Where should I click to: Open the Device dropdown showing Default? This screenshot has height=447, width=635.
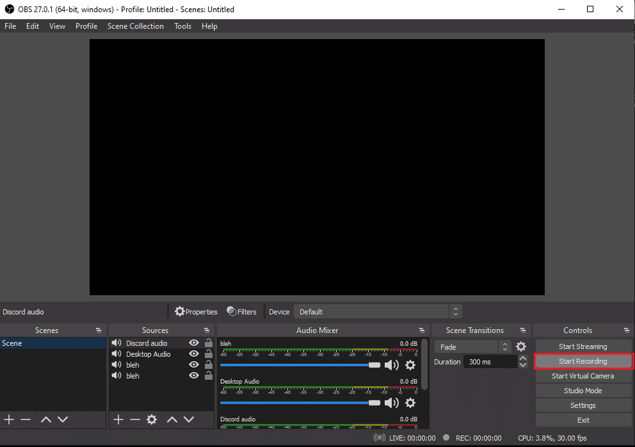(377, 312)
